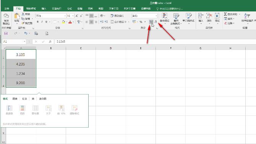Decrease font size with smaller A icon
Image resolution: width=256 pixels, height=144 pixels.
point(81,16)
